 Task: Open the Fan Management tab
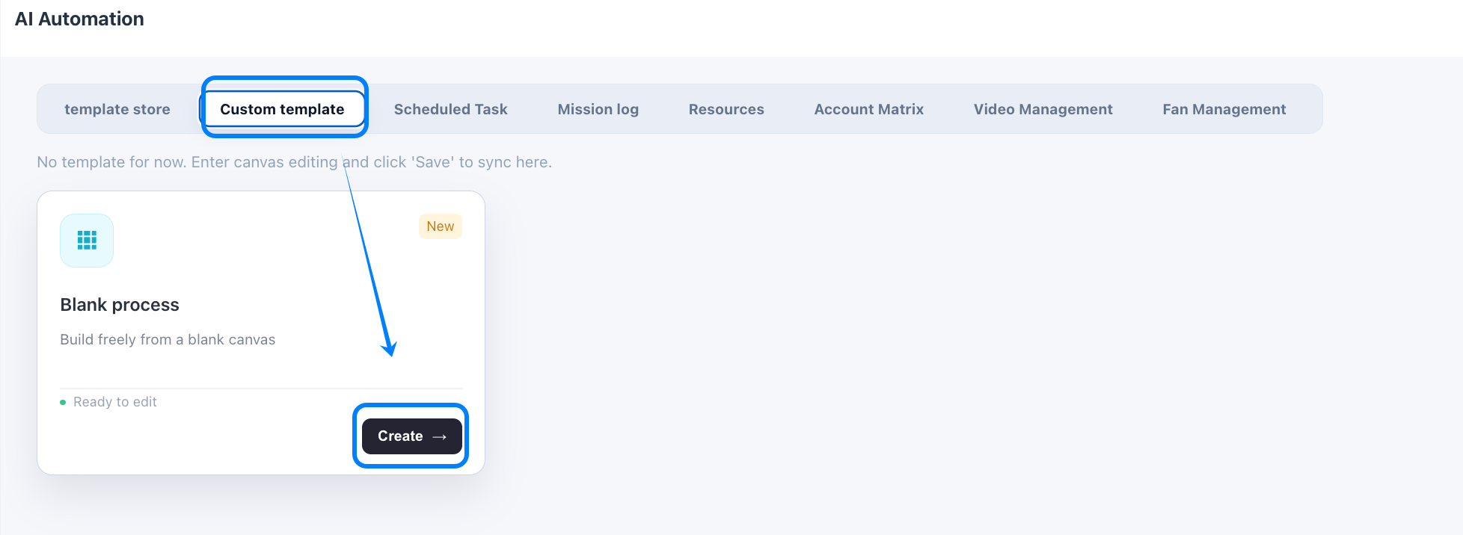click(1224, 109)
